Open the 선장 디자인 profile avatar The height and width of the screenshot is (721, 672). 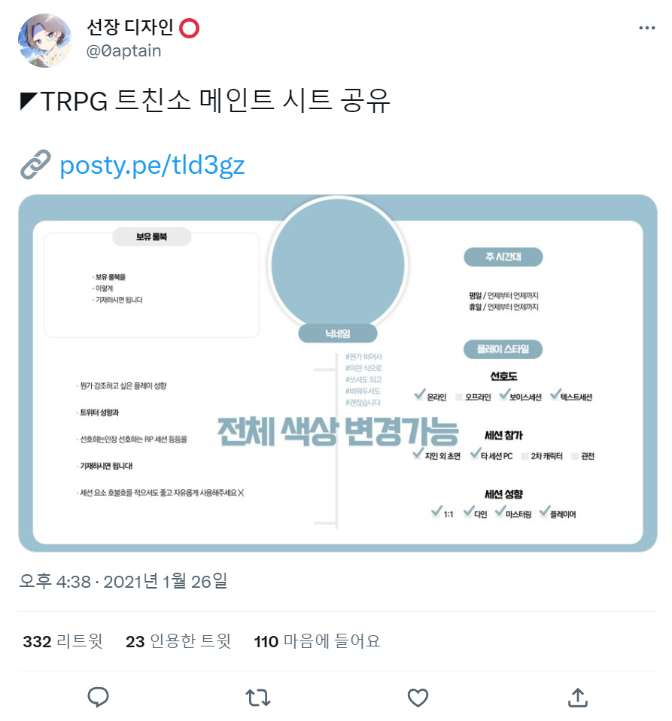coord(44,41)
